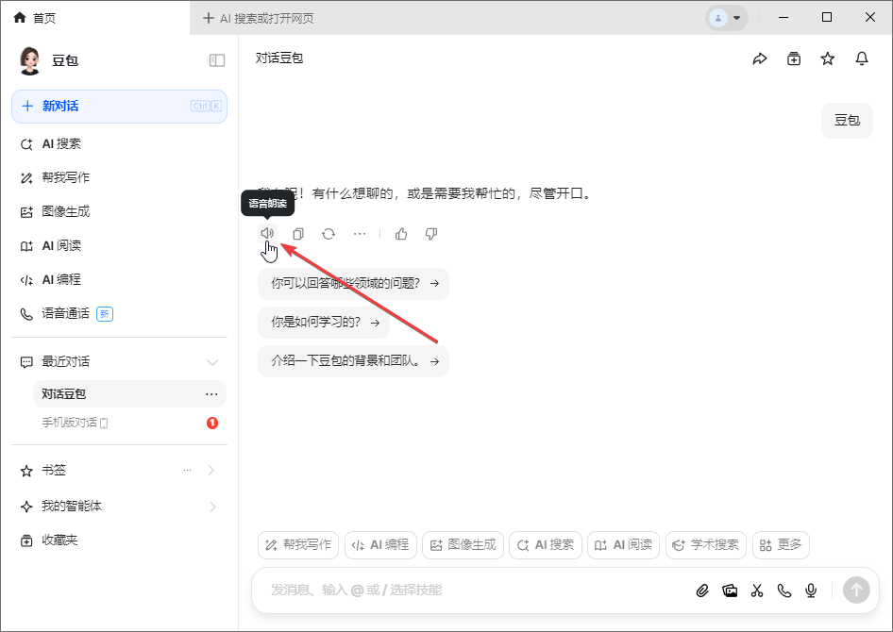The width and height of the screenshot is (893, 632).
Task: Ask the suggested question 你是如何学习的?
Action: (x=324, y=321)
